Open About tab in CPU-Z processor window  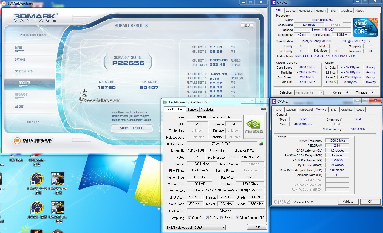pos(359,11)
